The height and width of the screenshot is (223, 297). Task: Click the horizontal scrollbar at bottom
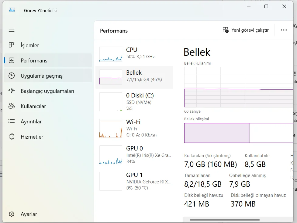tap(224, 219)
